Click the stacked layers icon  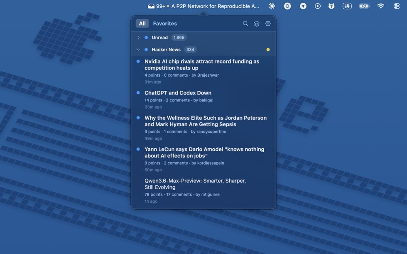click(257, 24)
